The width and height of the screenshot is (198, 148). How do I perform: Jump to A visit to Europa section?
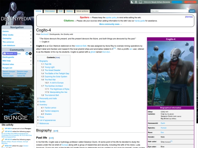coord(56,83)
